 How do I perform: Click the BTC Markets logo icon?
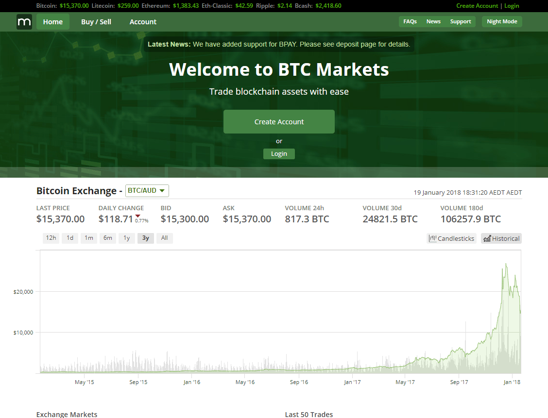click(24, 21)
